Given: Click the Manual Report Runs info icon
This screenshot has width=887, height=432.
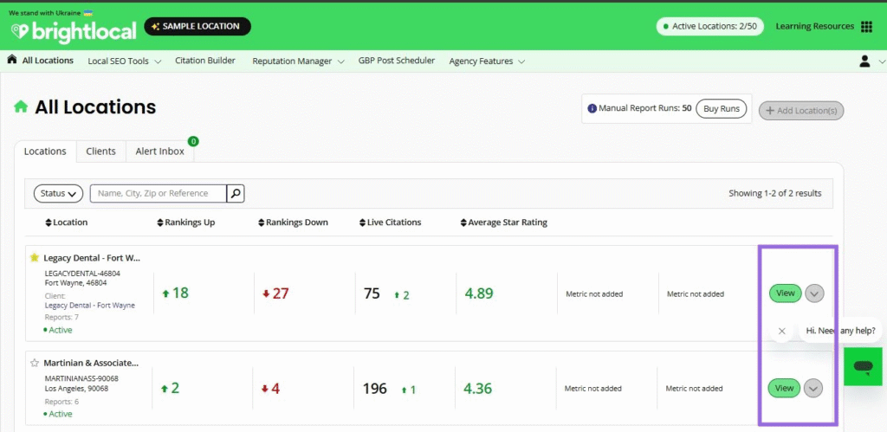Looking at the screenshot, I should 592,108.
